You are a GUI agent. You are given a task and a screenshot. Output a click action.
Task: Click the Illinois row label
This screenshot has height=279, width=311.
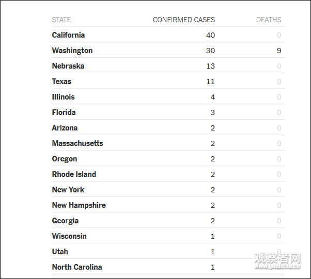pos(63,97)
